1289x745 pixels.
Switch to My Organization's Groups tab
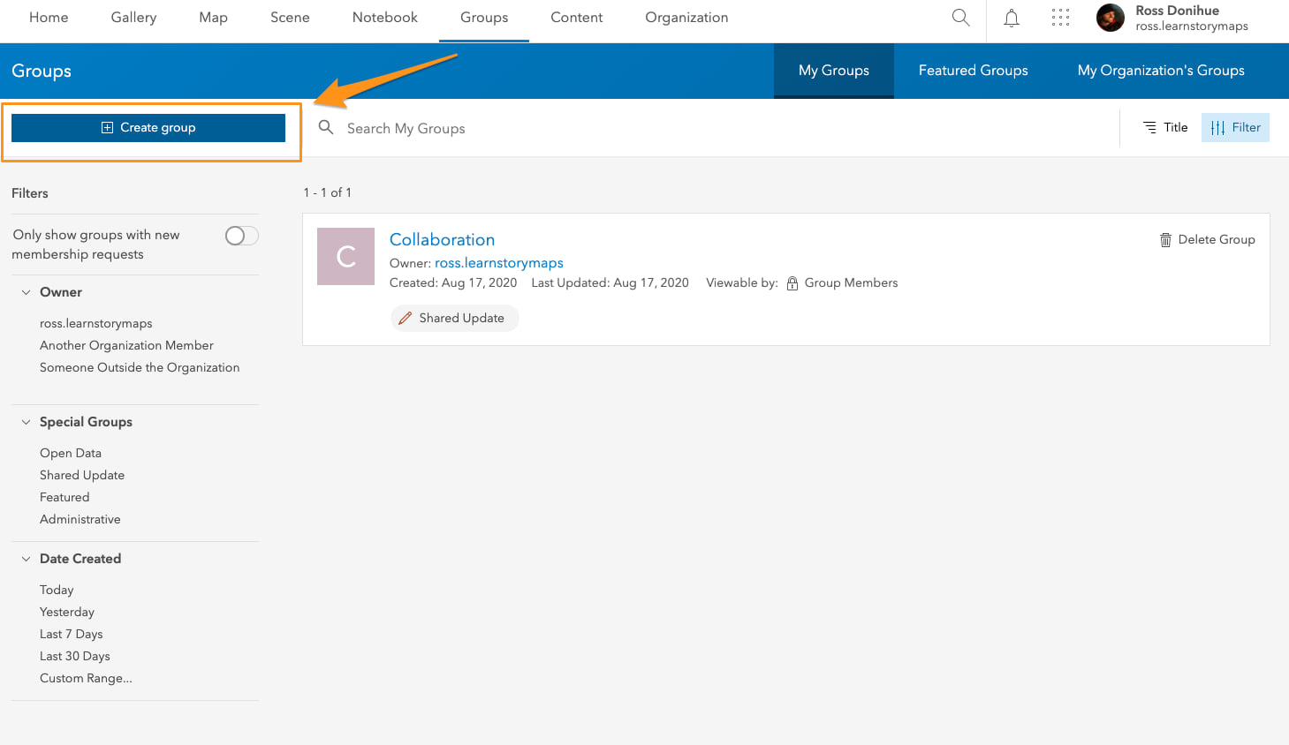click(1161, 71)
